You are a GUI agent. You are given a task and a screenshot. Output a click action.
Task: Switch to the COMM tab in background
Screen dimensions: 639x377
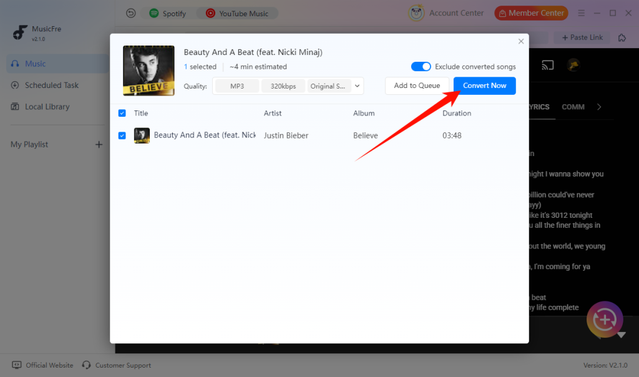pyautogui.click(x=573, y=107)
